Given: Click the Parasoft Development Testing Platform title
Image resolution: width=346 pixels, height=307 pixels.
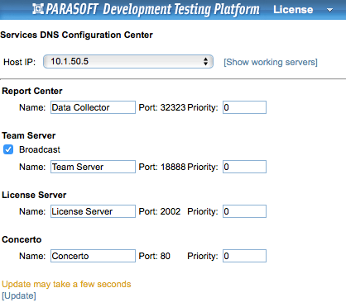Looking at the screenshot, I should click(x=152, y=9).
